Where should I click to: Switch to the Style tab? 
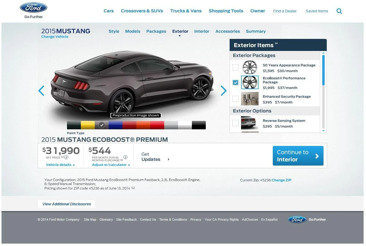click(114, 31)
